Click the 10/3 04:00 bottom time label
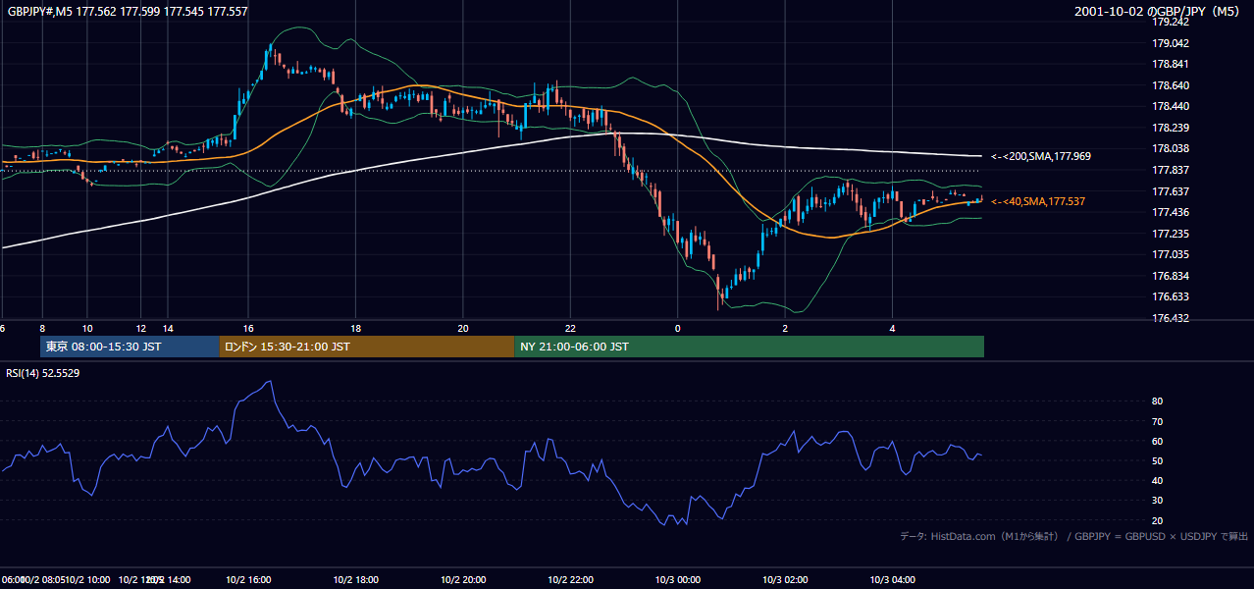1254x589 pixels. click(x=893, y=580)
